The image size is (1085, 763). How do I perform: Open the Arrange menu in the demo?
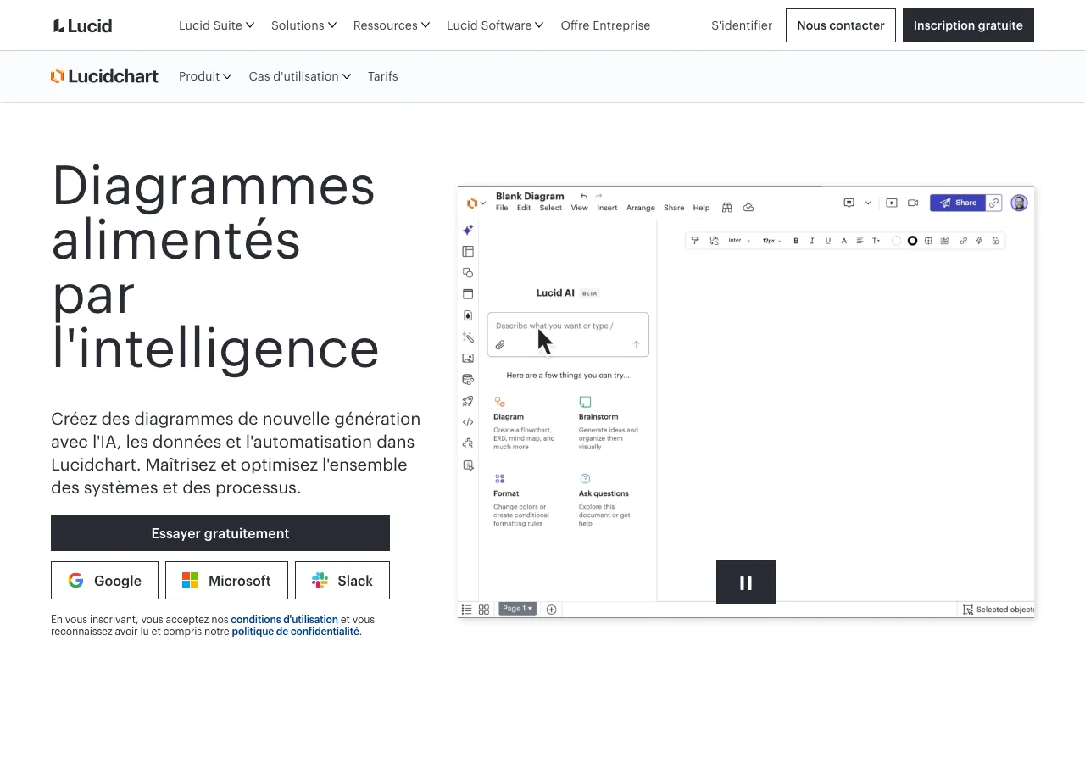641,208
